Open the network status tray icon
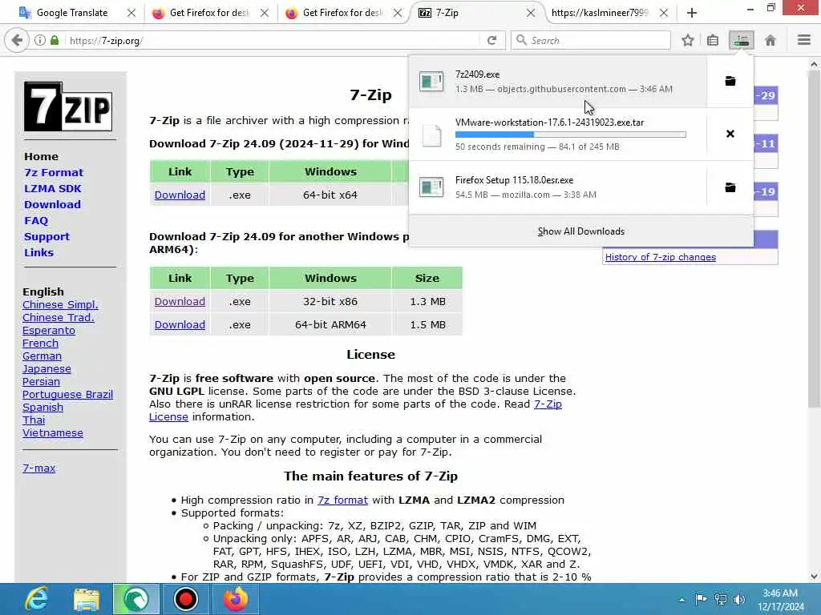Viewport: 821px width, 615px height. coord(721,599)
